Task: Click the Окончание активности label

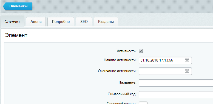Action: tap(117, 71)
